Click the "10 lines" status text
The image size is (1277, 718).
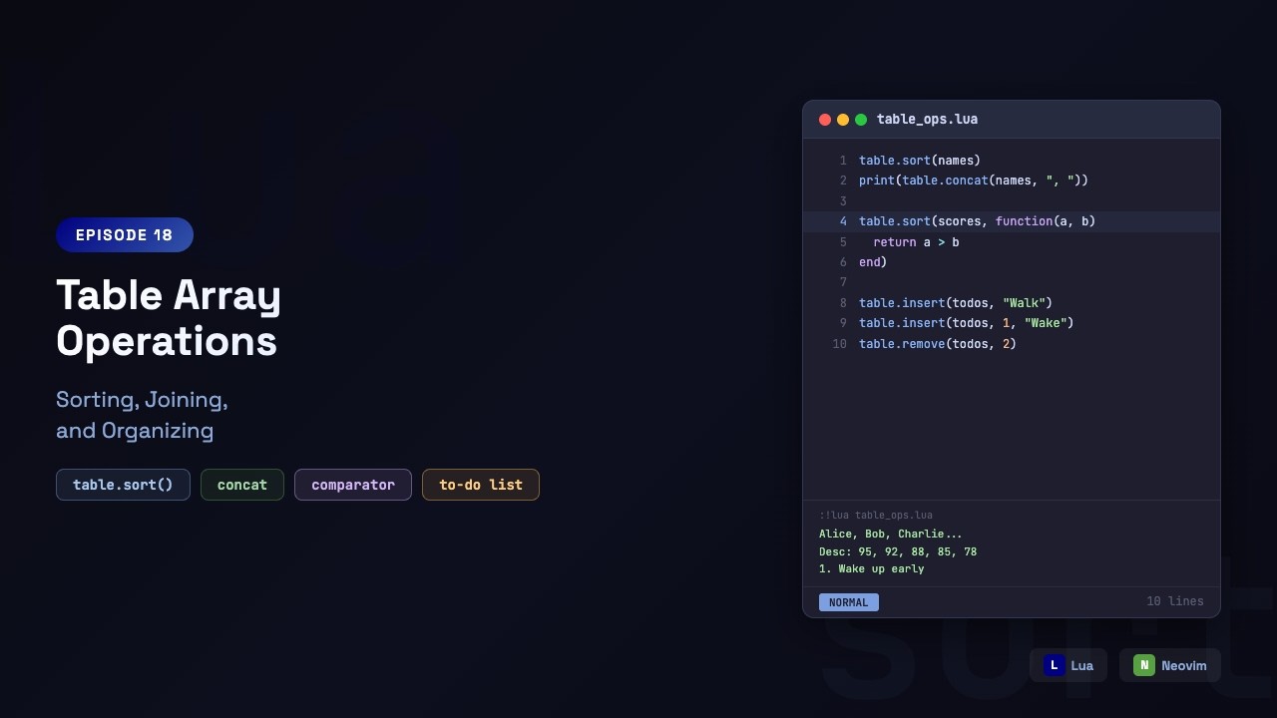click(1175, 601)
